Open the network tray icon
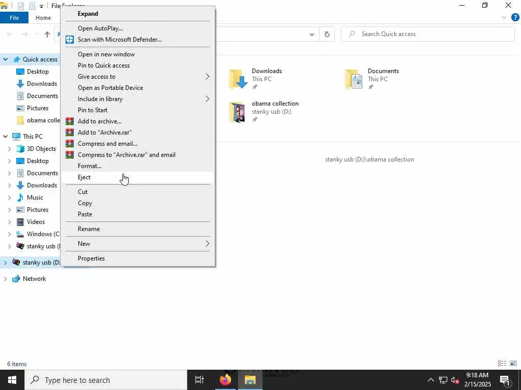The width and height of the screenshot is (521, 390). click(443, 380)
